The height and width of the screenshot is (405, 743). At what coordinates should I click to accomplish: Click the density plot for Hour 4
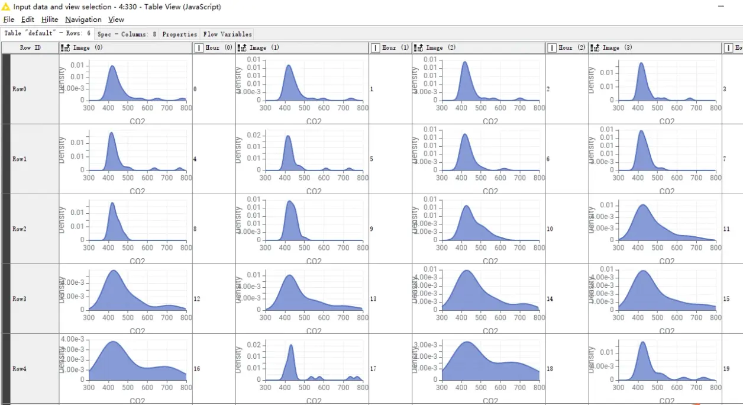(126, 159)
